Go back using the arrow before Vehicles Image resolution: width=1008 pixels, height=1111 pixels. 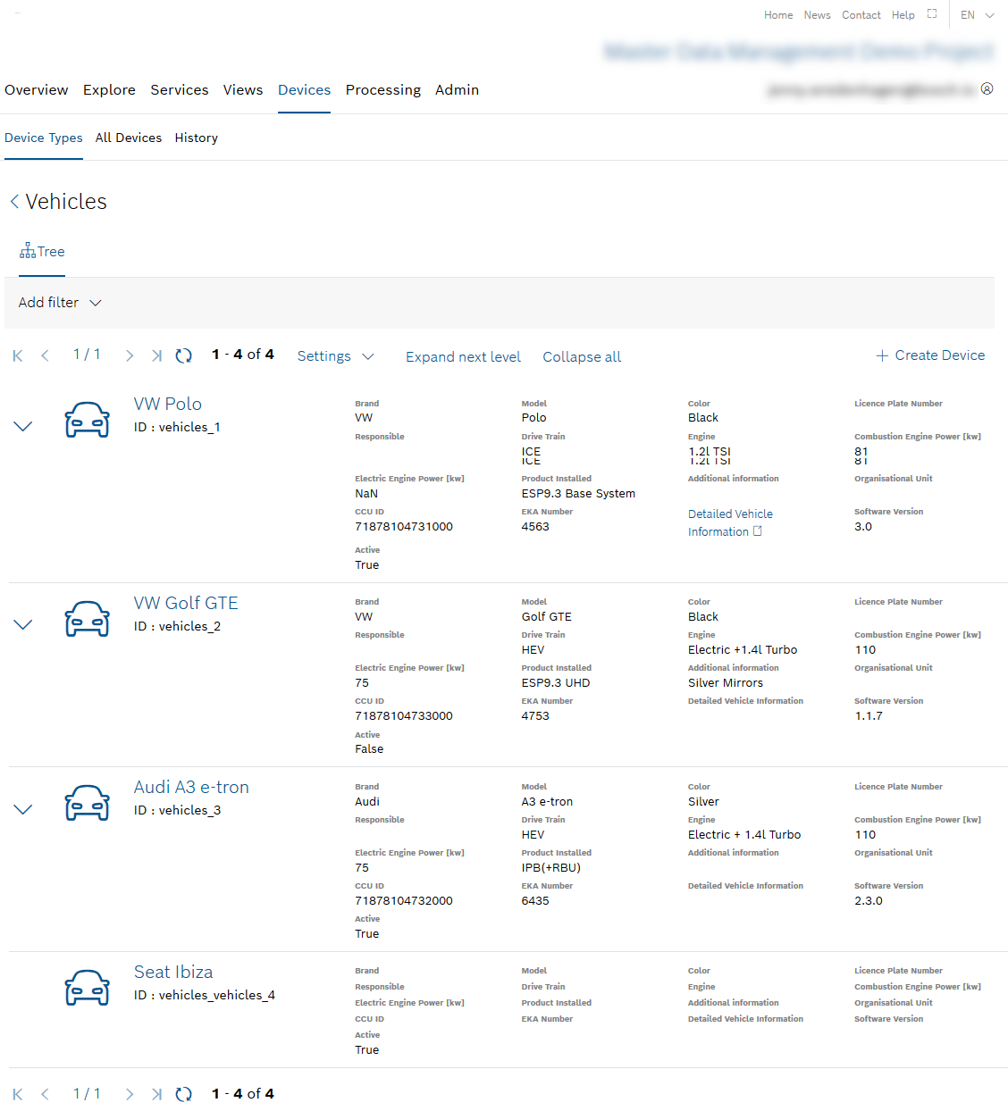[14, 202]
